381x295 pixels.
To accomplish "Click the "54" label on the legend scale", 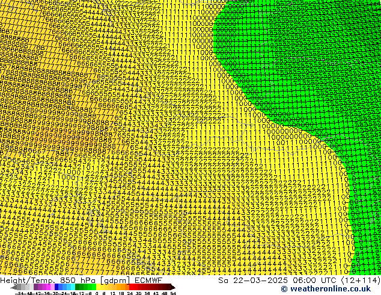I will pyautogui.click(x=173, y=293).
